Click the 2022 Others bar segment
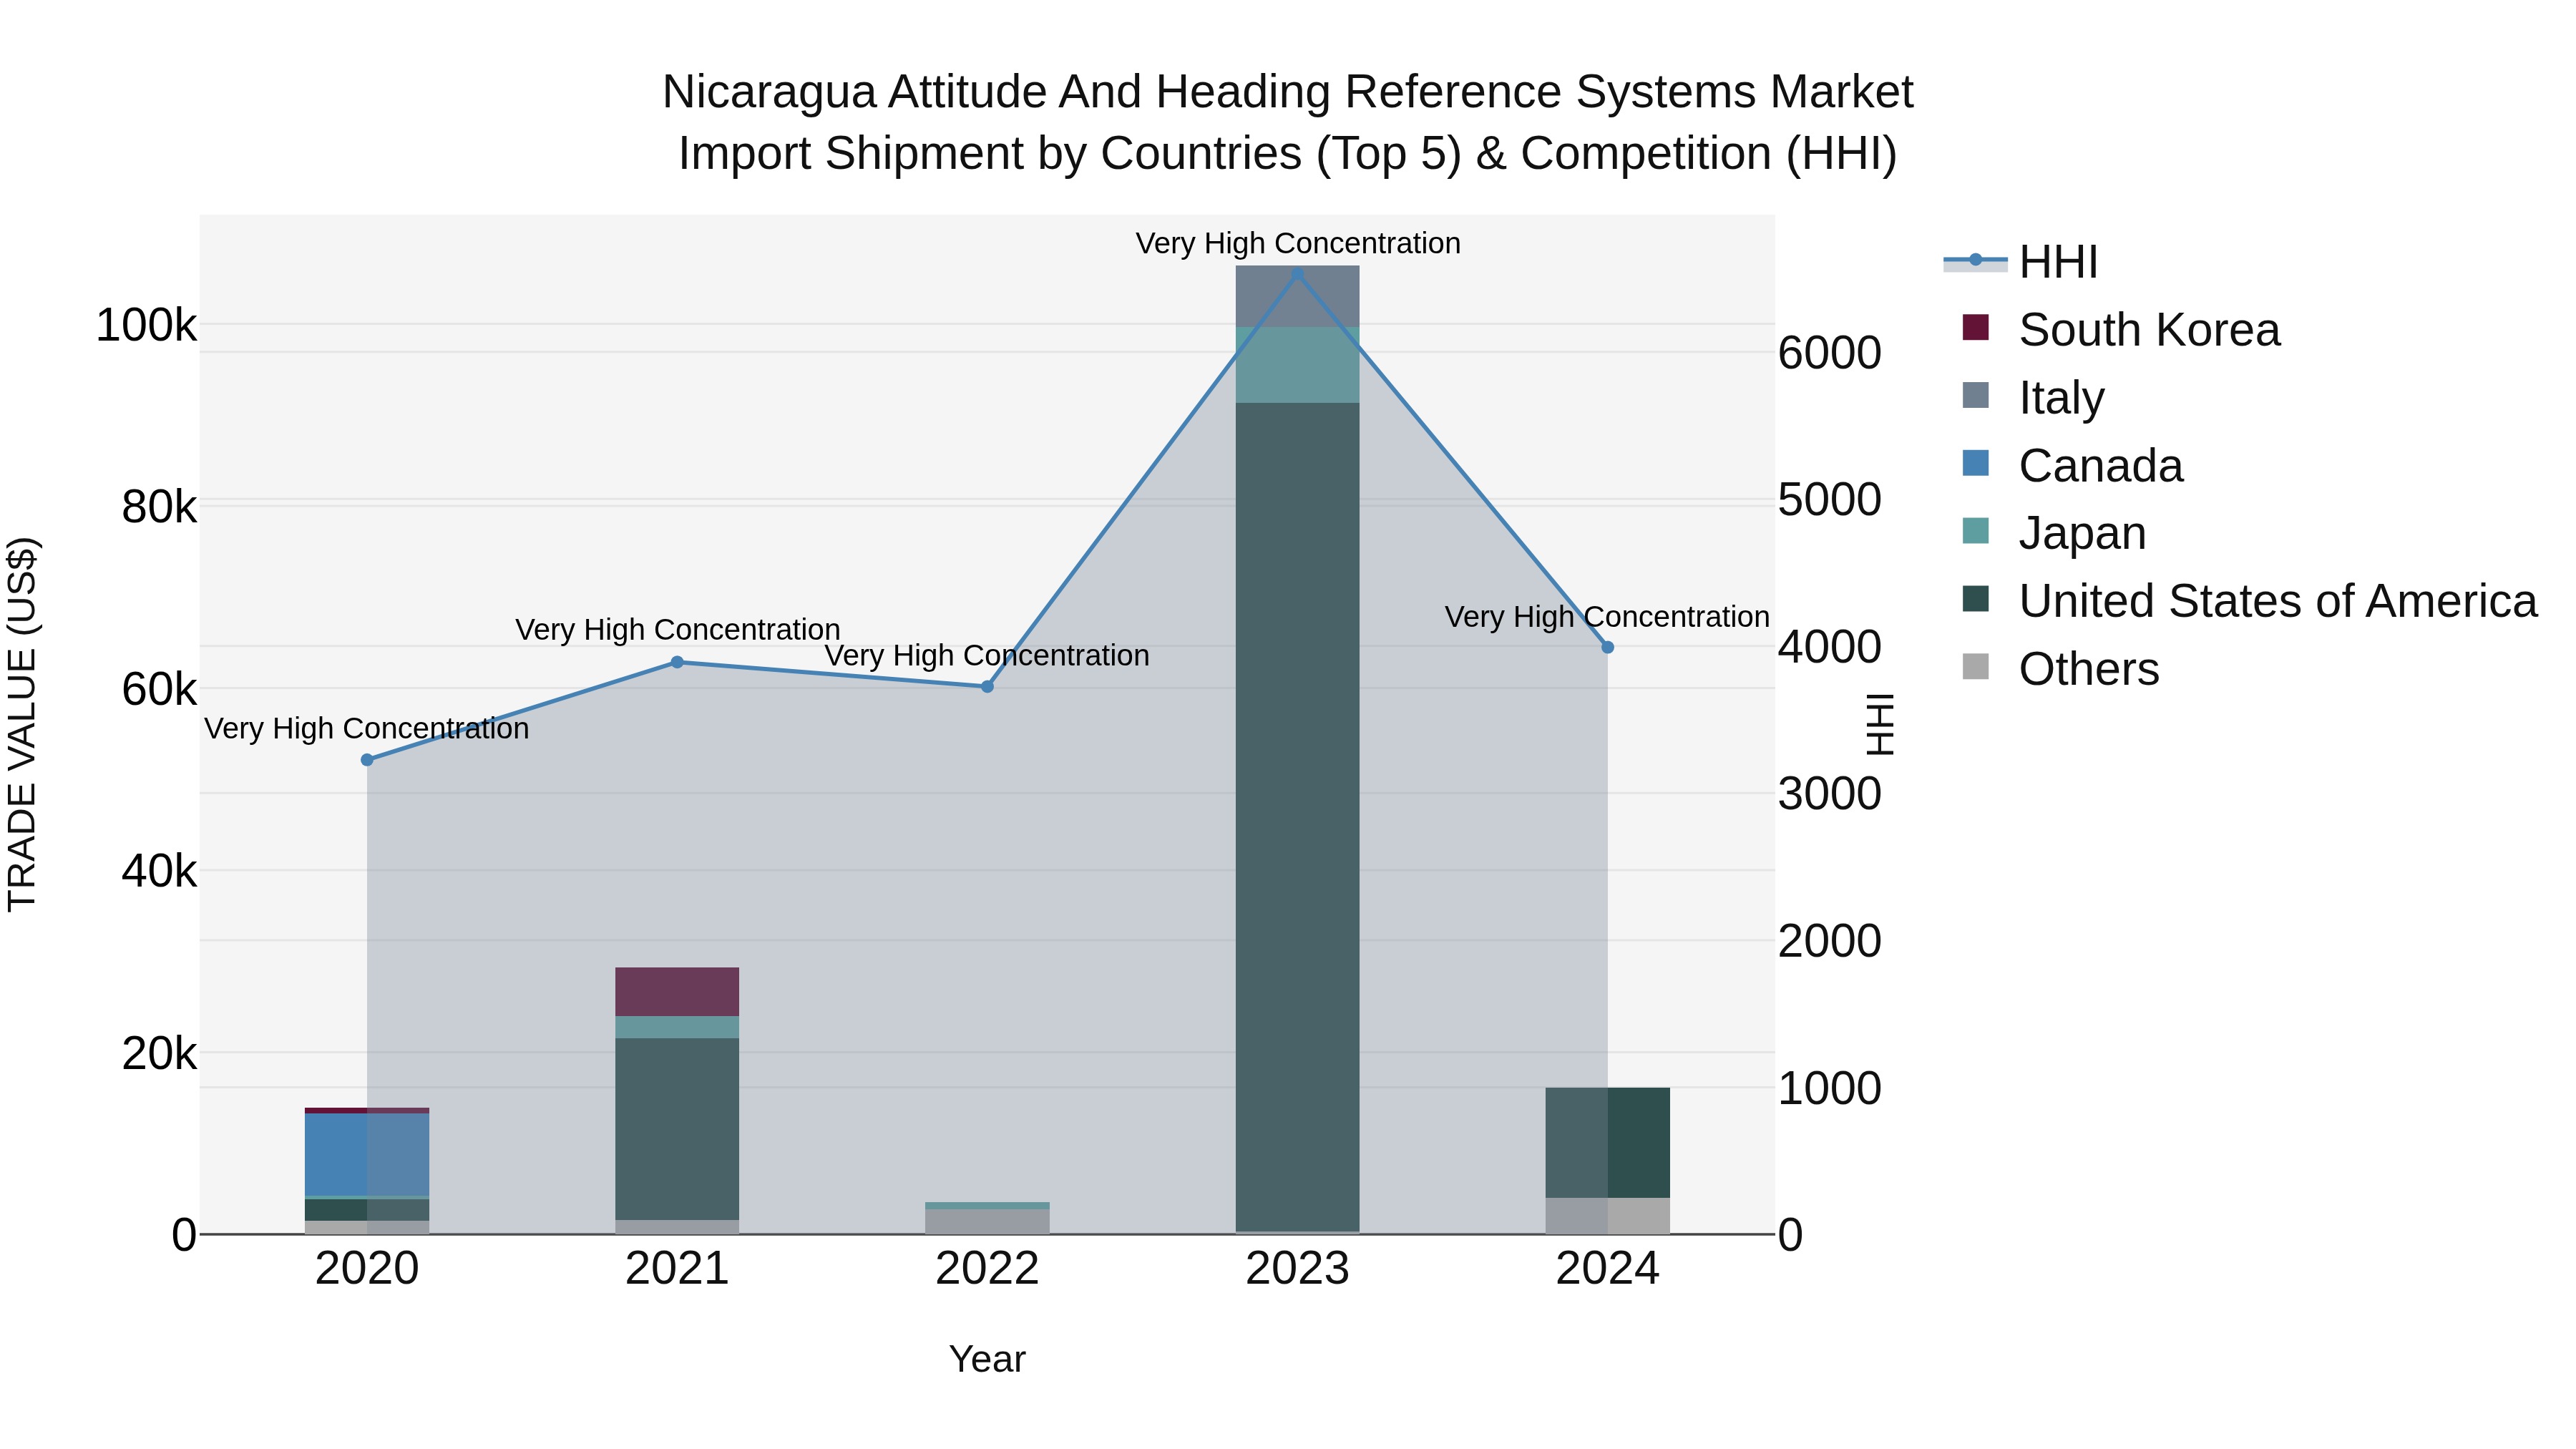The image size is (2576, 1449). coord(987,1222)
